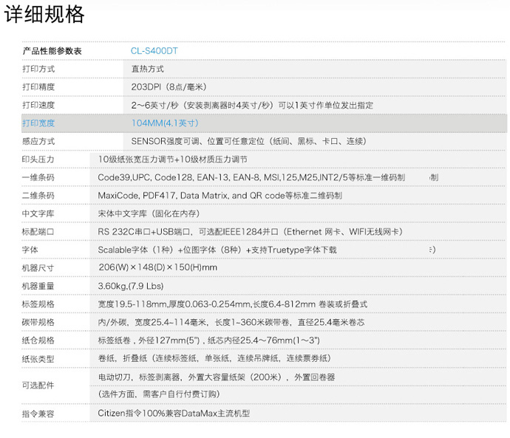Click the 可选配件 row label
This screenshot has width=510, height=438.
38,386
